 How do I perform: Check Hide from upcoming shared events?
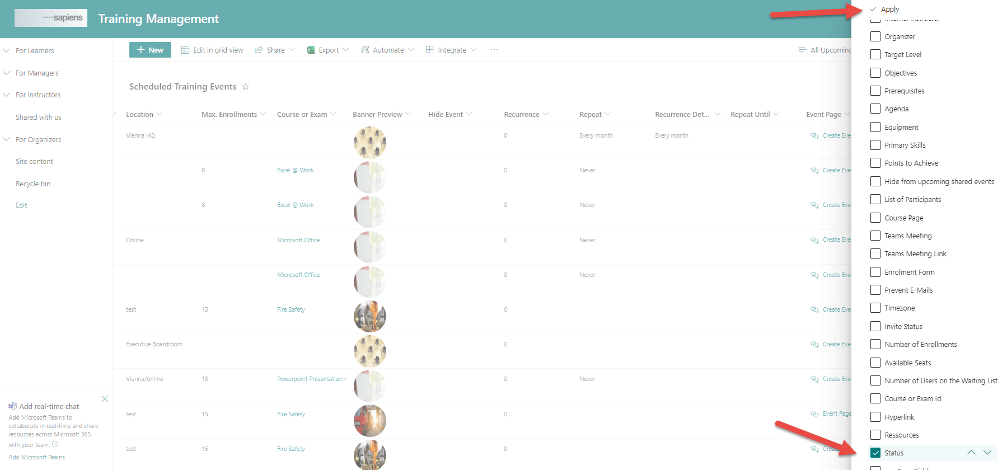pyautogui.click(x=875, y=181)
